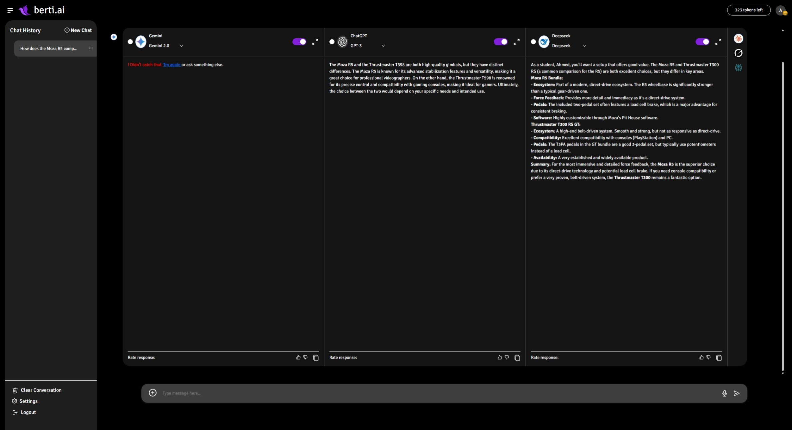Expand the Gemini panel to fullscreen
The width and height of the screenshot is (792, 430).
pyautogui.click(x=315, y=42)
